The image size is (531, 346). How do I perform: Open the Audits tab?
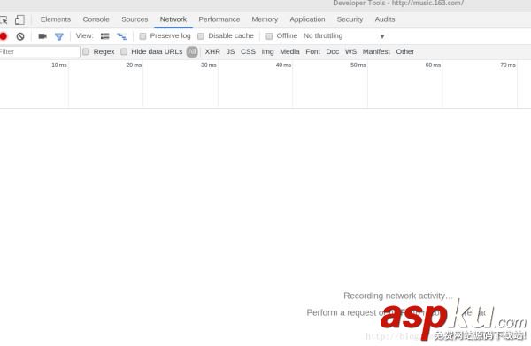[x=385, y=19]
